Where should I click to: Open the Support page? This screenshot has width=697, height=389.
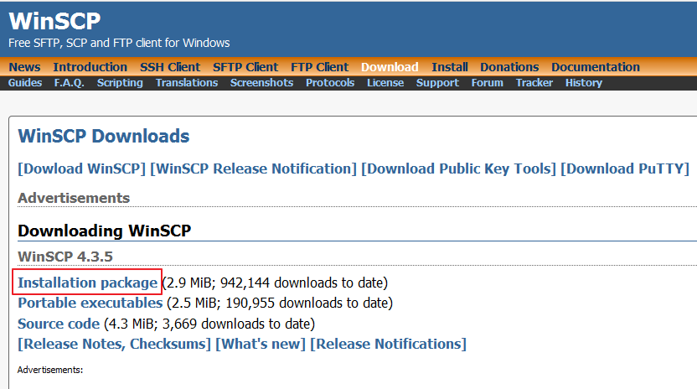(437, 83)
